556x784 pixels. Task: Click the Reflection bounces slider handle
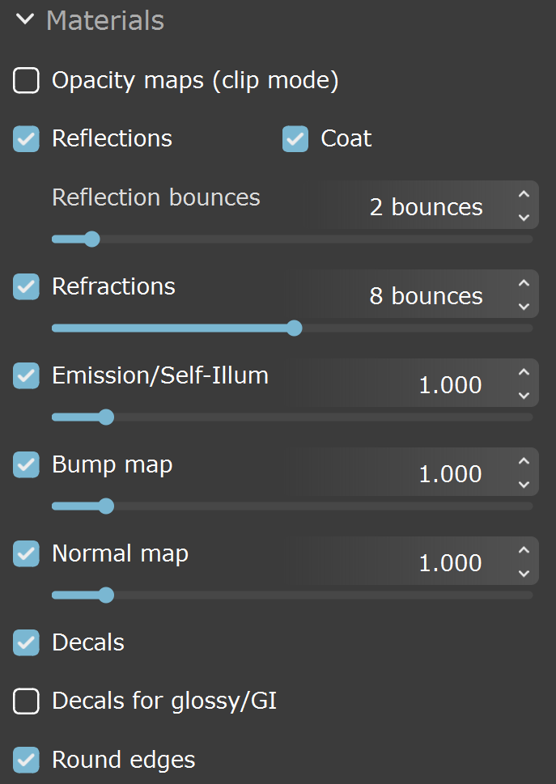click(x=92, y=239)
